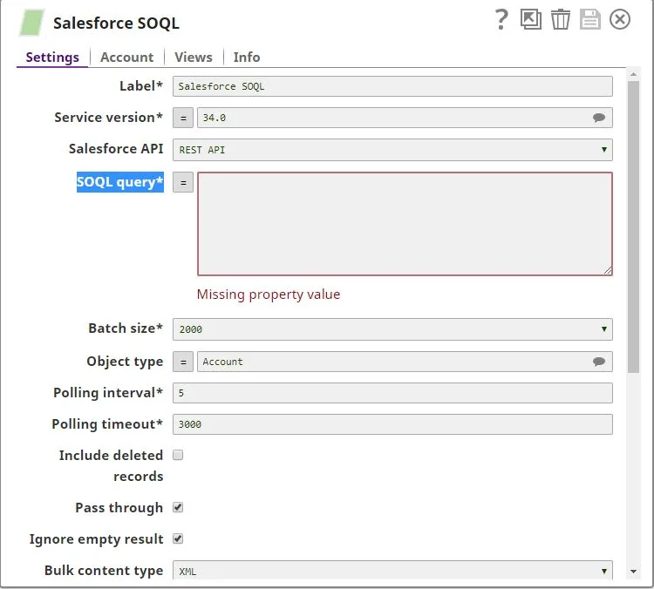Image resolution: width=654 pixels, height=589 pixels.
Task: Click the floppy disk save icon
Action: (590, 19)
